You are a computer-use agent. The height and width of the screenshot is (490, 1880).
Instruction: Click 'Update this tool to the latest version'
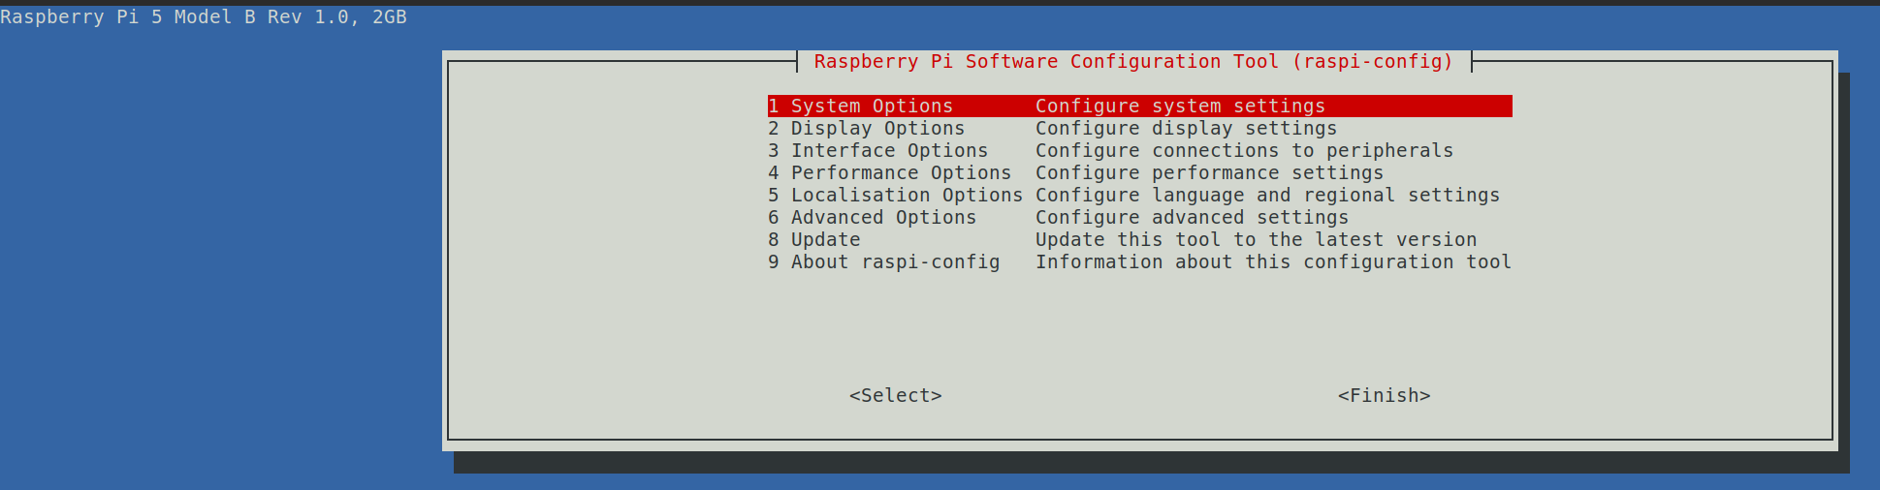click(1256, 240)
